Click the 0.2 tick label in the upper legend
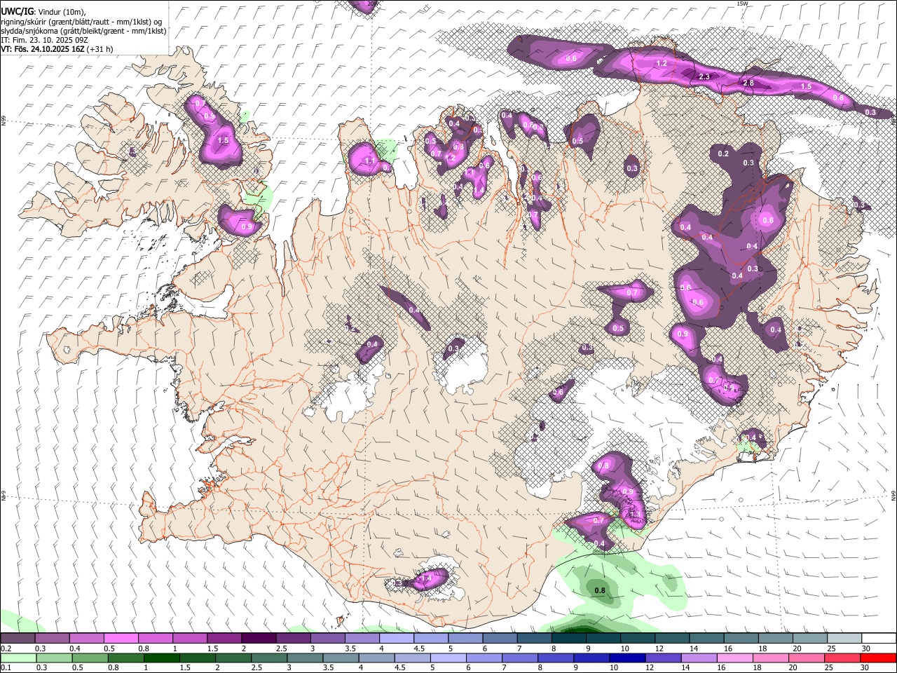897x673 pixels. click(6, 648)
